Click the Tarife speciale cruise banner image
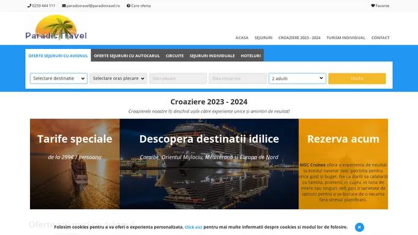 coord(75,164)
